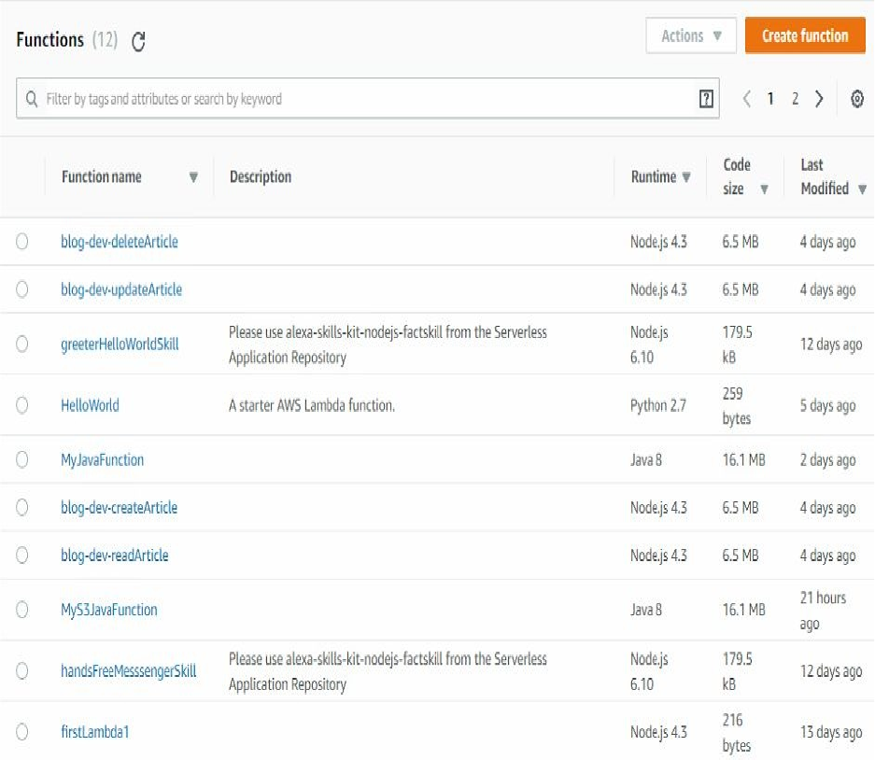This screenshot has width=875, height=760.
Task: Go to the next page arrow
Action: 819,99
